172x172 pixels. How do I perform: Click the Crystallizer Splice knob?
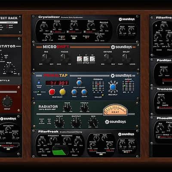(x=74, y=25)
